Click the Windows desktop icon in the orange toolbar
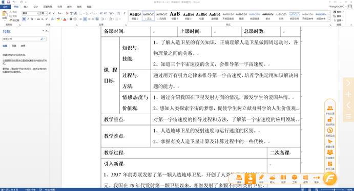This screenshot has width=354, height=191. coord(305,178)
